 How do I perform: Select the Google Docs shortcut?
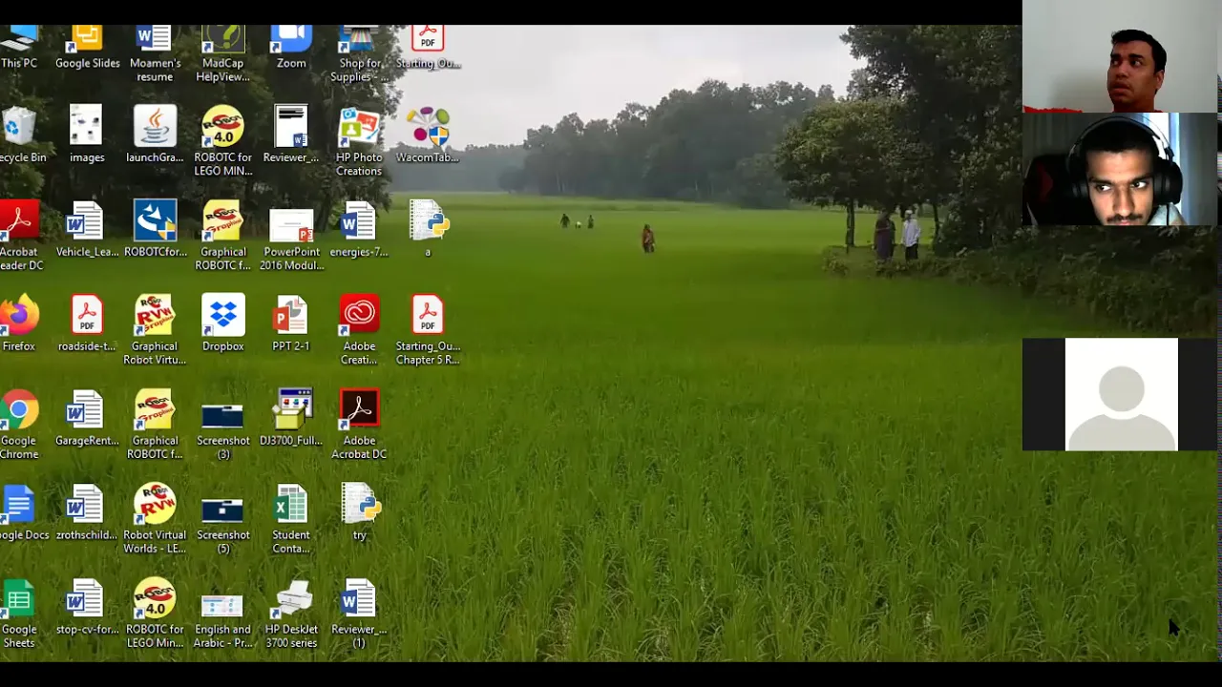20,511
